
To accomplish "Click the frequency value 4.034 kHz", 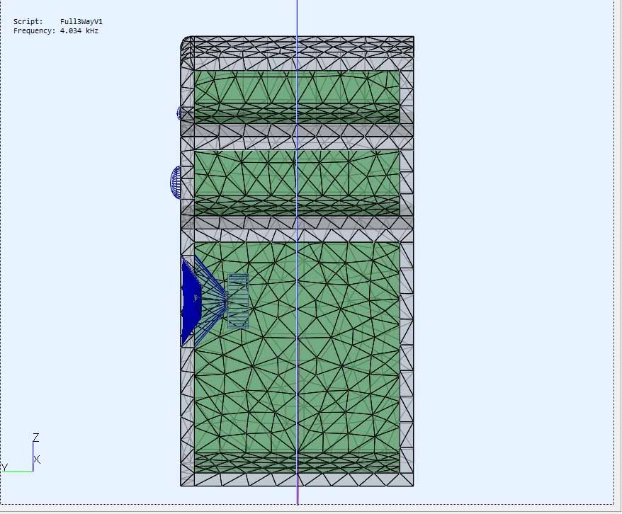I will [x=79, y=31].
